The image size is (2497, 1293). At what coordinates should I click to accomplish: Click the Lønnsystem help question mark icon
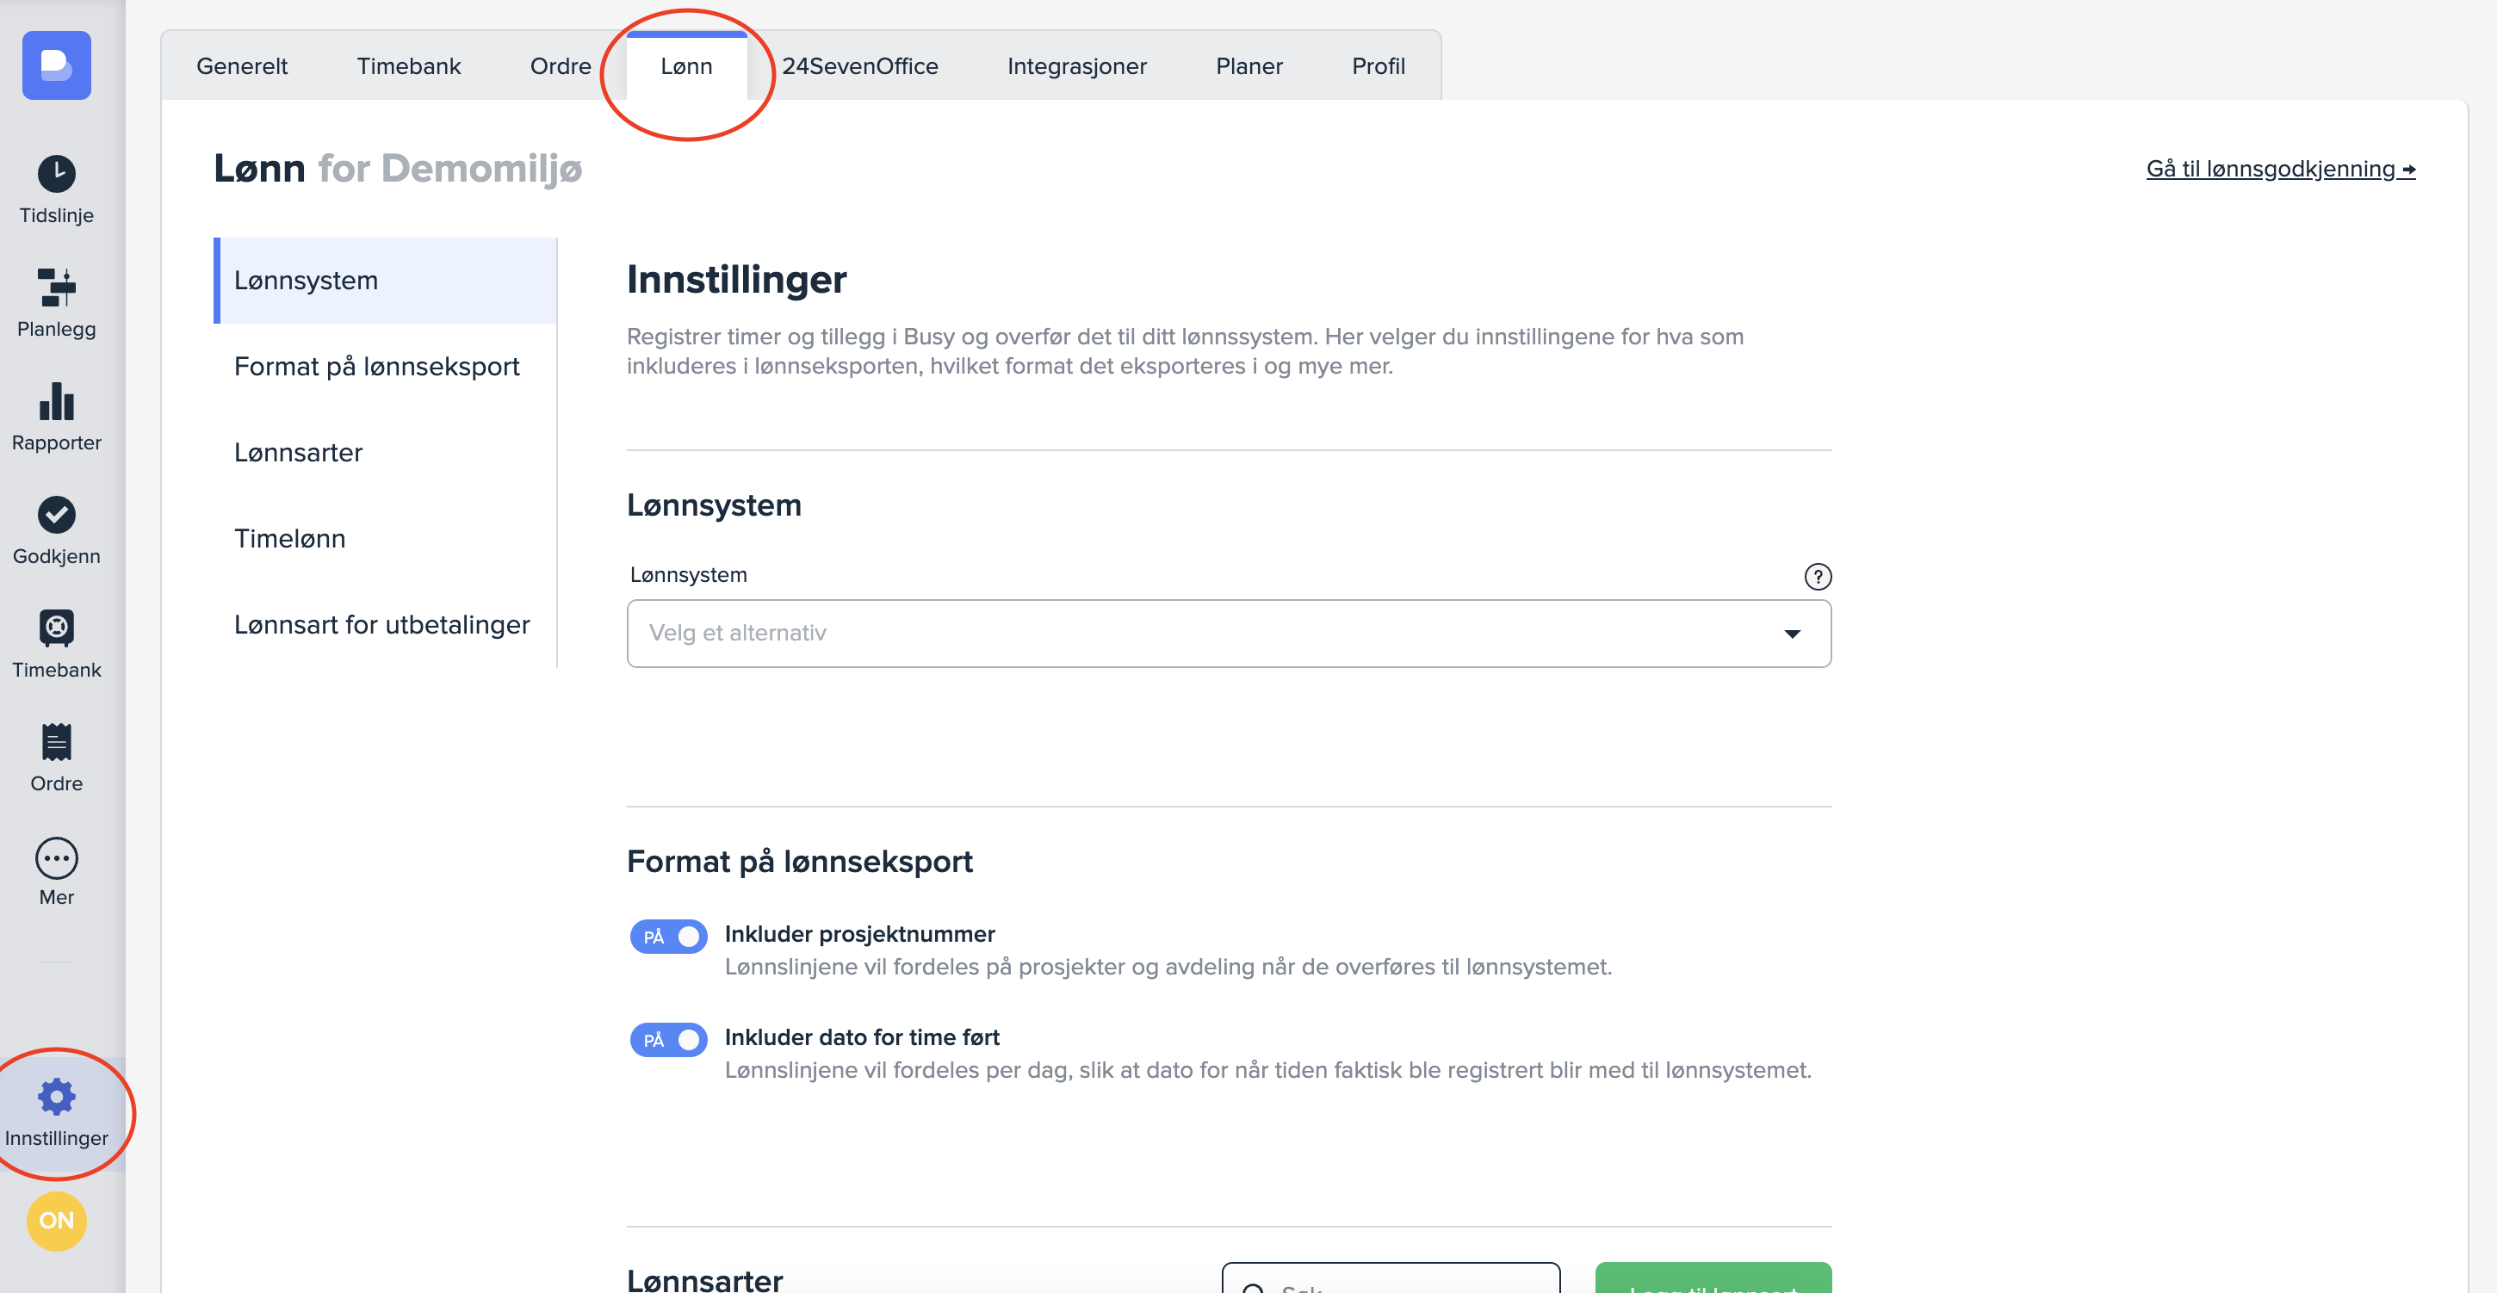(1817, 577)
